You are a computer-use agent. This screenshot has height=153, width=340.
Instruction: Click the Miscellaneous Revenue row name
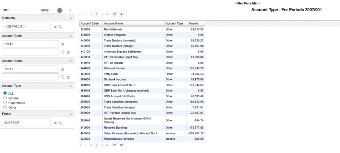(119, 139)
